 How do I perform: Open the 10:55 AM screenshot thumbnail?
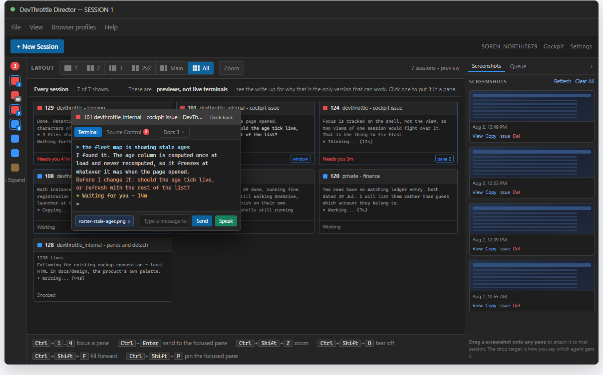click(x=532, y=276)
